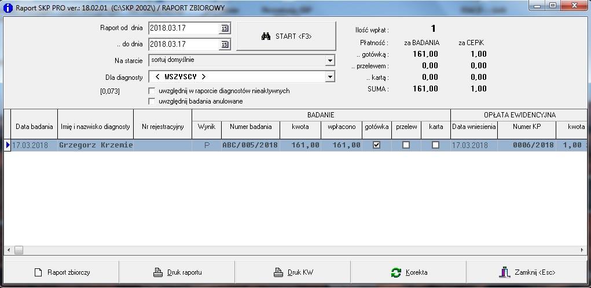This screenshot has width=591, height=288.
Task: Click green refresh arrows icon of Korekta
Action: [396, 272]
